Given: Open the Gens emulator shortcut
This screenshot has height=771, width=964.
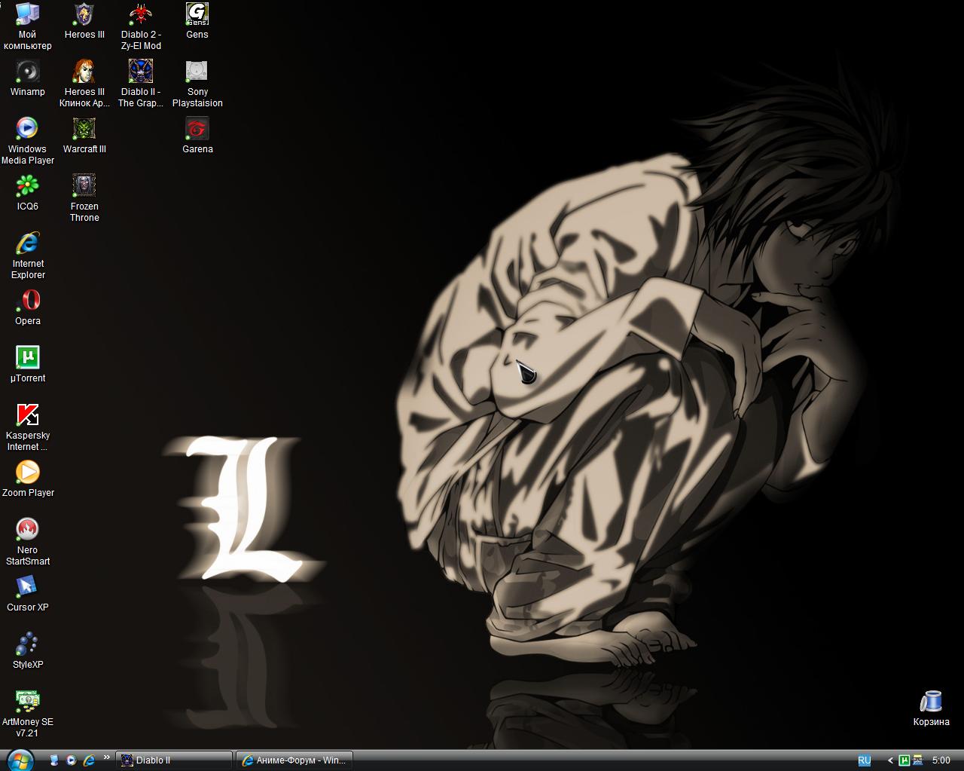Looking at the screenshot, I should tap(197, 15).
